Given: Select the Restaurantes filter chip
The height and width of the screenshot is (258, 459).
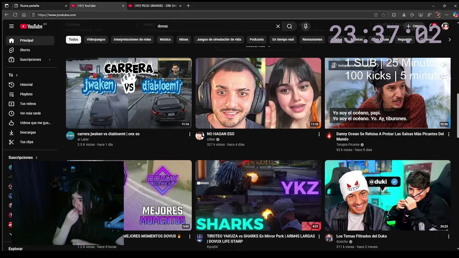Looking at the screenshot, I should [312, 39].
